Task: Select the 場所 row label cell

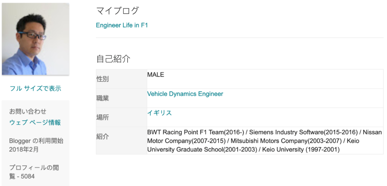Action: click(x=103, y=117)
